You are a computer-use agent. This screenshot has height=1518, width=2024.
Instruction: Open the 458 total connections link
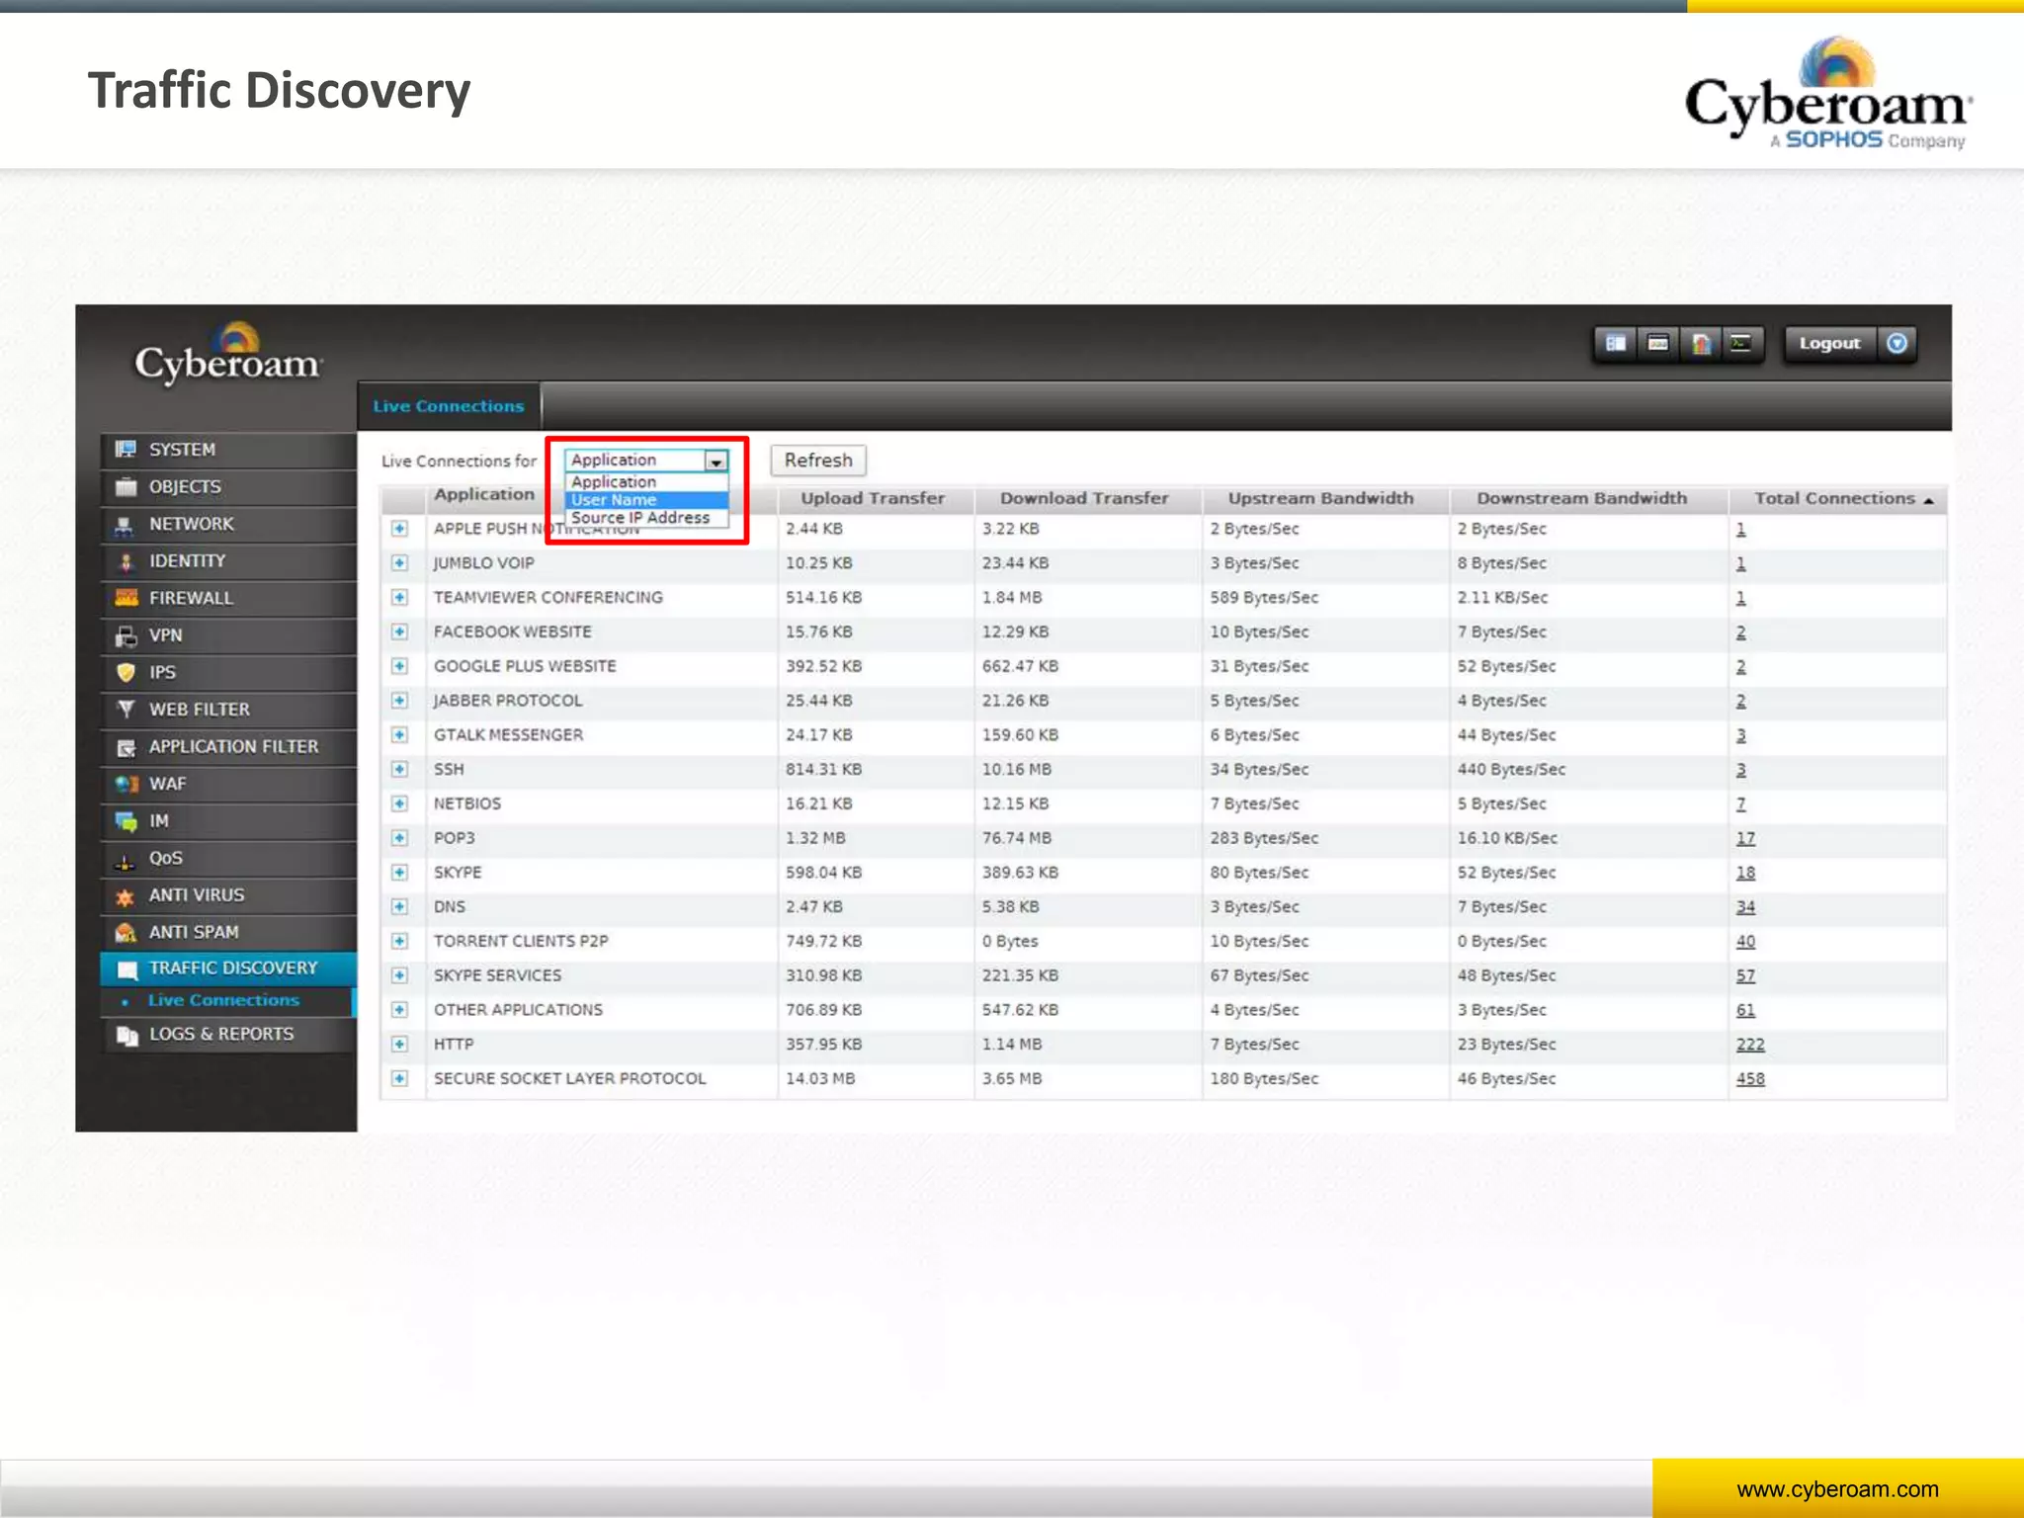(1750, 1079)
